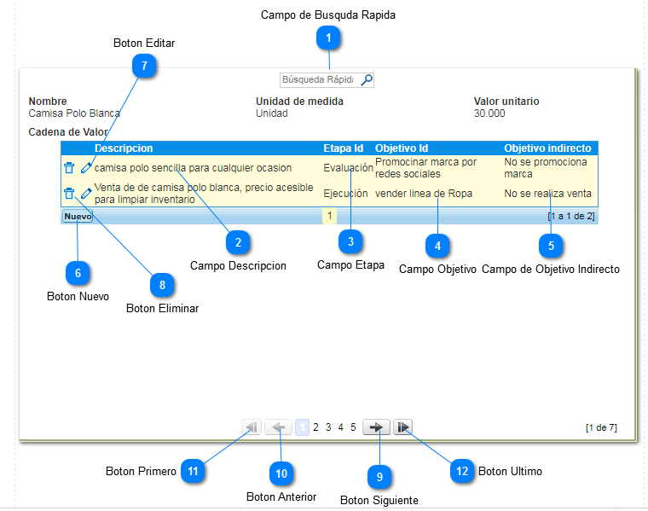Screen dimensions: 648x511
Task: Click the 'Evaluación' stage cell
Action: coord(348,168)
